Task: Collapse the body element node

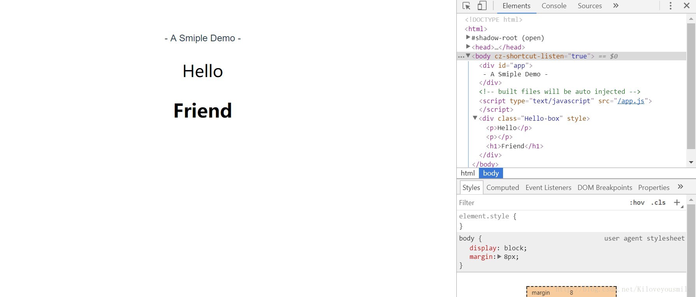Action: point(468,56)
